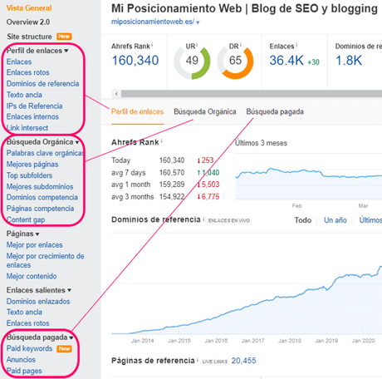The height and width of the screenshot is (379, 382).
Task: Open Mejor por crecimiento de enlaces
Action: tap(46, 260)
